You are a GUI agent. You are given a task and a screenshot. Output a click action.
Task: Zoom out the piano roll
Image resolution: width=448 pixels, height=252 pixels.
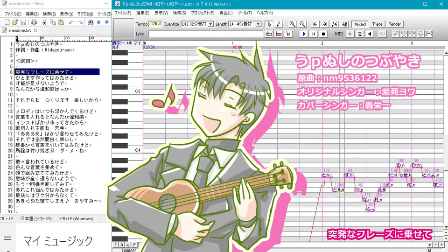pos(302,24)
